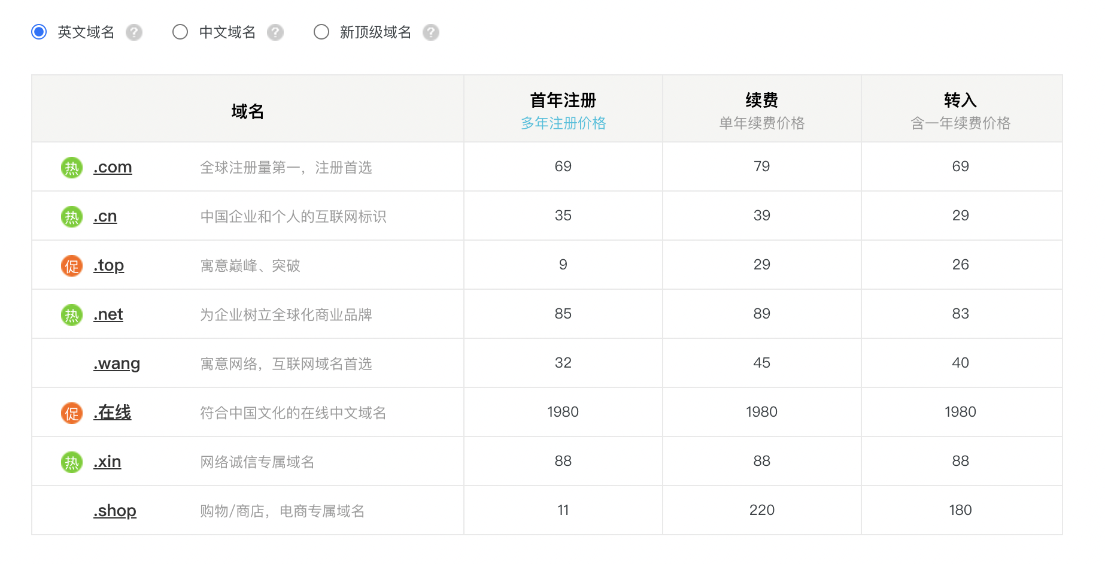Select the 中文域名 radio button
Screen dimensions: 1105x564
point(180,32)
